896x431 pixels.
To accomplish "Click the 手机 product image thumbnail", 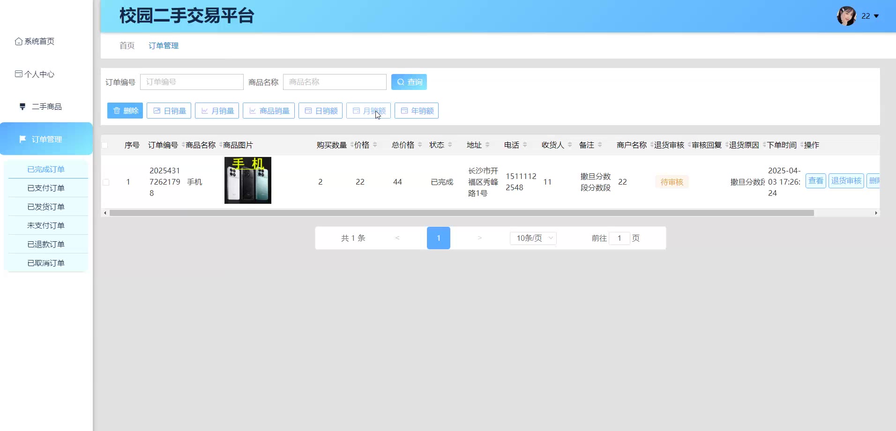I will pos(248,180).
